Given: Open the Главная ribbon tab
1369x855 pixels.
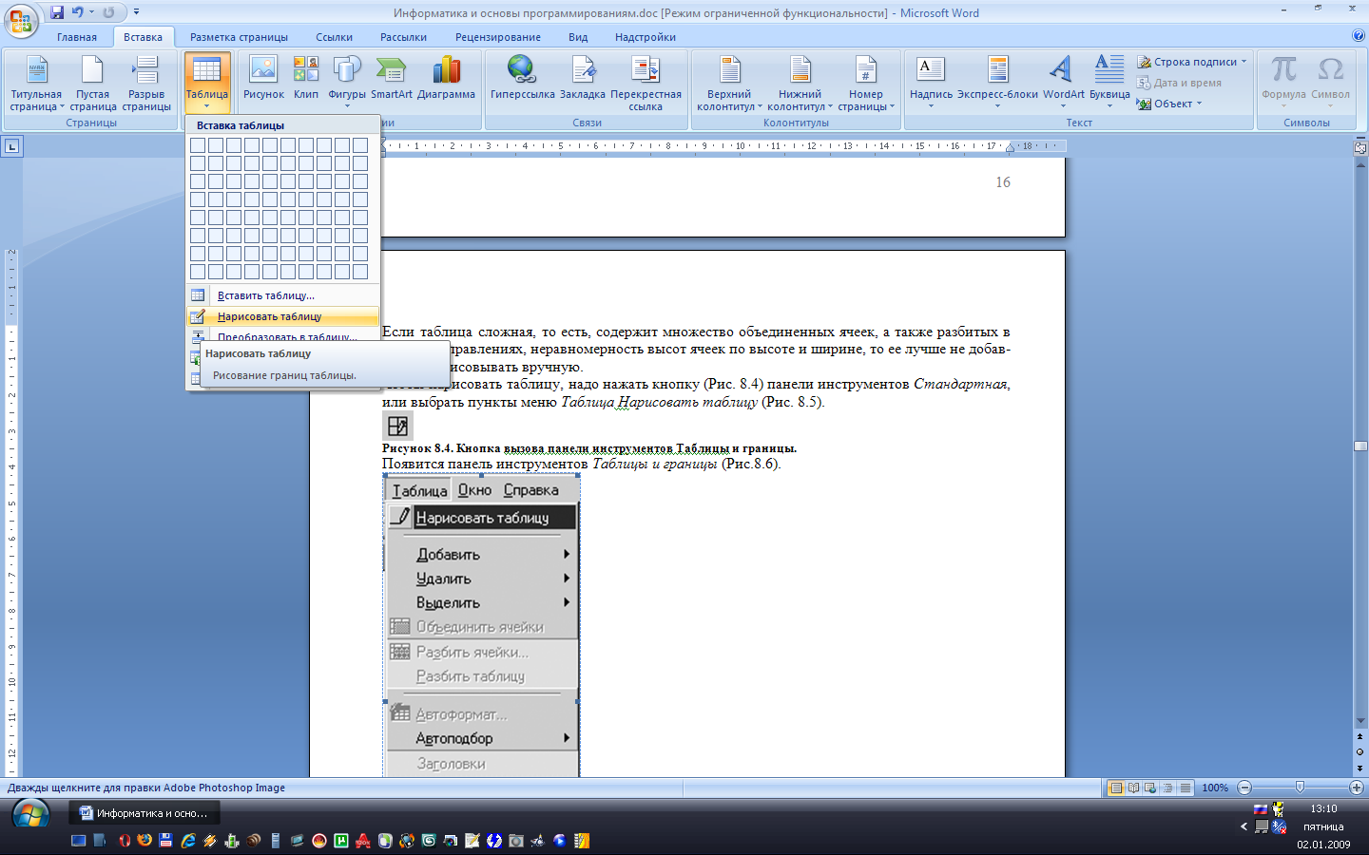Looking at the screenshot, I should [x=76, y=37].
